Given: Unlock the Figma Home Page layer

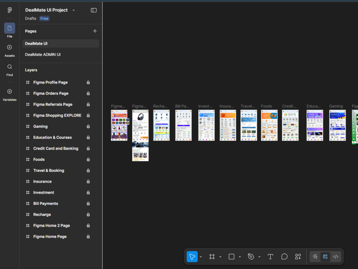Looking at the screenshot, I should pos(88,236).
